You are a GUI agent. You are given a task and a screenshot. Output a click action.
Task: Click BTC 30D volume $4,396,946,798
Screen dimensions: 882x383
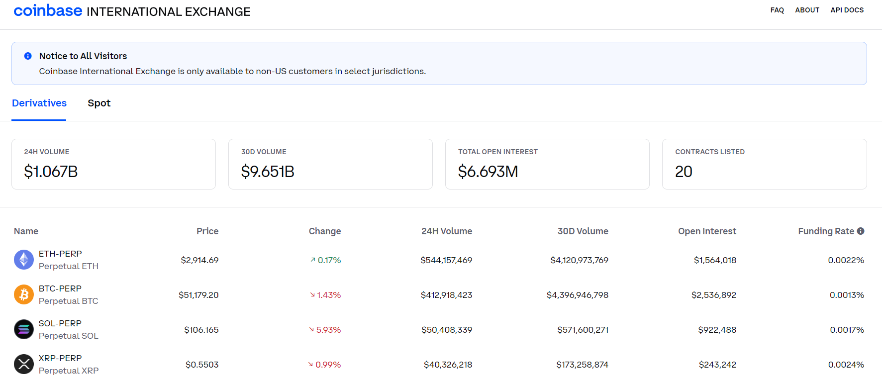click(x=578, y=295)
